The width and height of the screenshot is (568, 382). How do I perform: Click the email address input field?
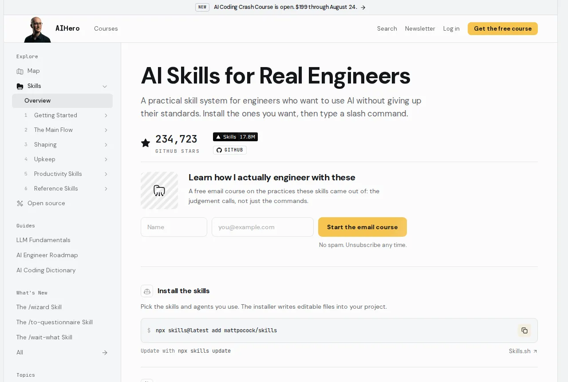[263, 227]
